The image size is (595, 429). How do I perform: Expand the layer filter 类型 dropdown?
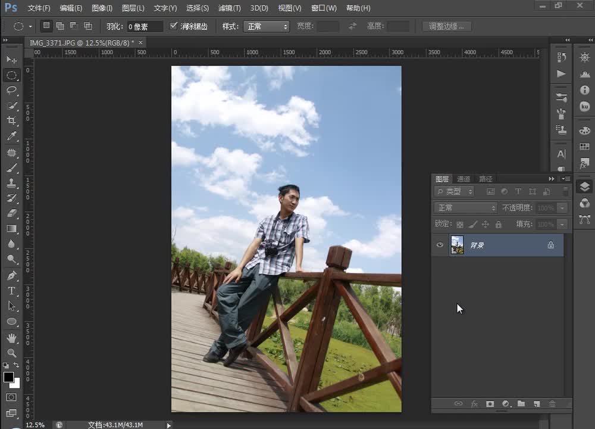pos(455,191)
